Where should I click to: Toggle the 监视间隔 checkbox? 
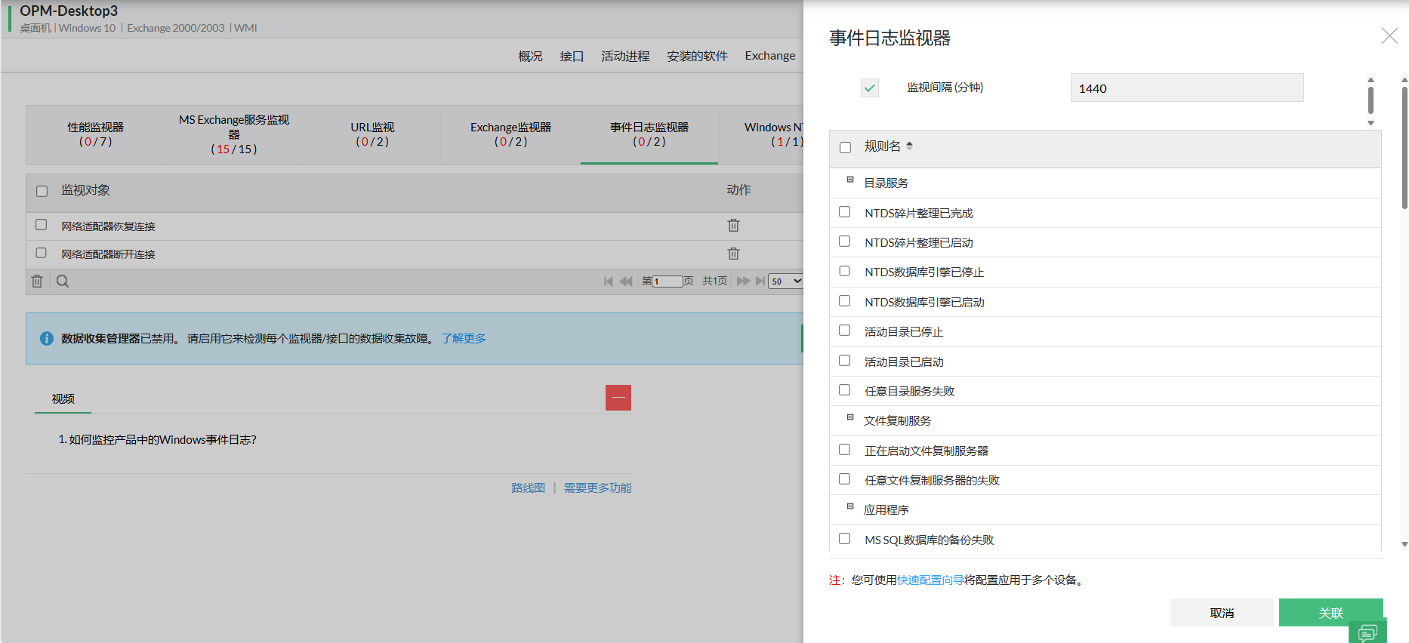point(870,88)
